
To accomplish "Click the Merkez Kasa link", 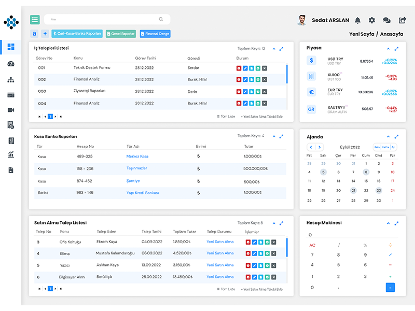I will coord(137,156).
